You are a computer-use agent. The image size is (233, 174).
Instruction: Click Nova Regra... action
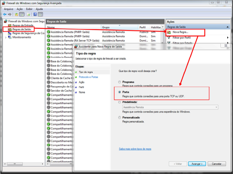point(180,32)
